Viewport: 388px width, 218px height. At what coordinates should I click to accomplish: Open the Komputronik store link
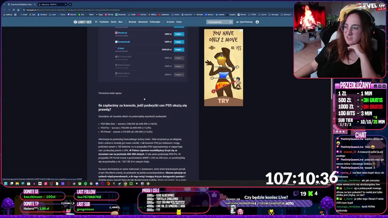124,42
